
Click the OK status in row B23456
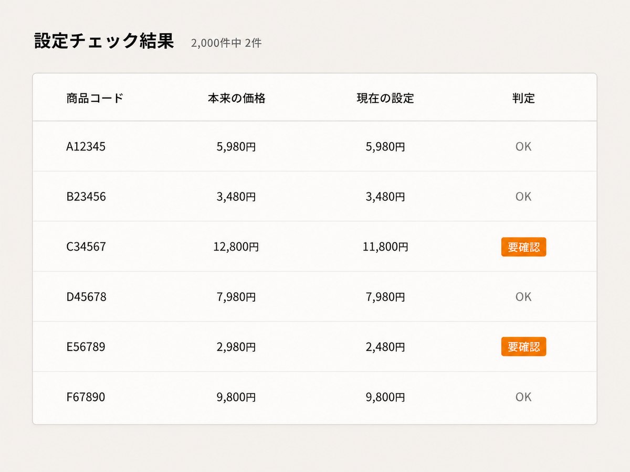pyautogui.click(x=523, y=197)
